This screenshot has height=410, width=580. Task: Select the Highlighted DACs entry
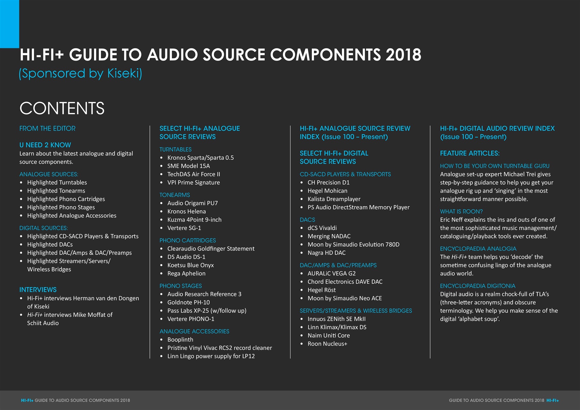[x=50, y=244]
